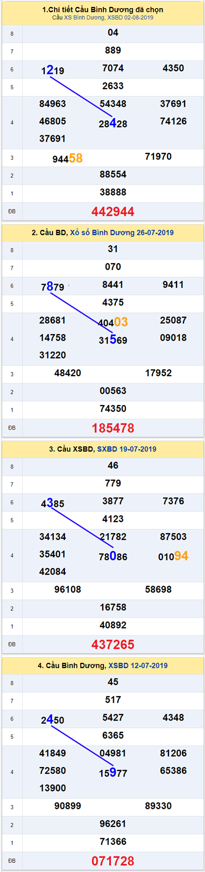The width and height of the screenshot is (205, 872).
Task: Select the number 31569
Action: tap(113, 340)
